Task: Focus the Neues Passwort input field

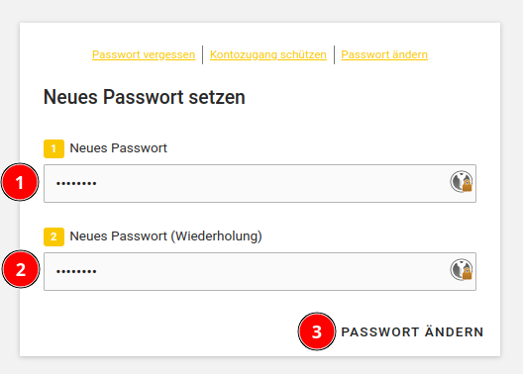Action: 260,183
